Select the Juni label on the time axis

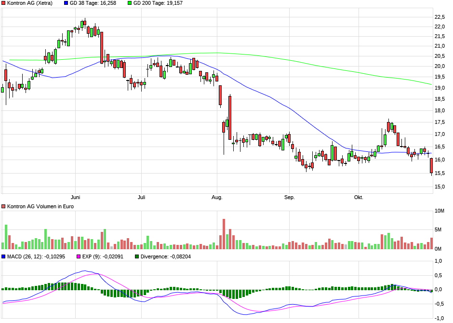[76, 197]
